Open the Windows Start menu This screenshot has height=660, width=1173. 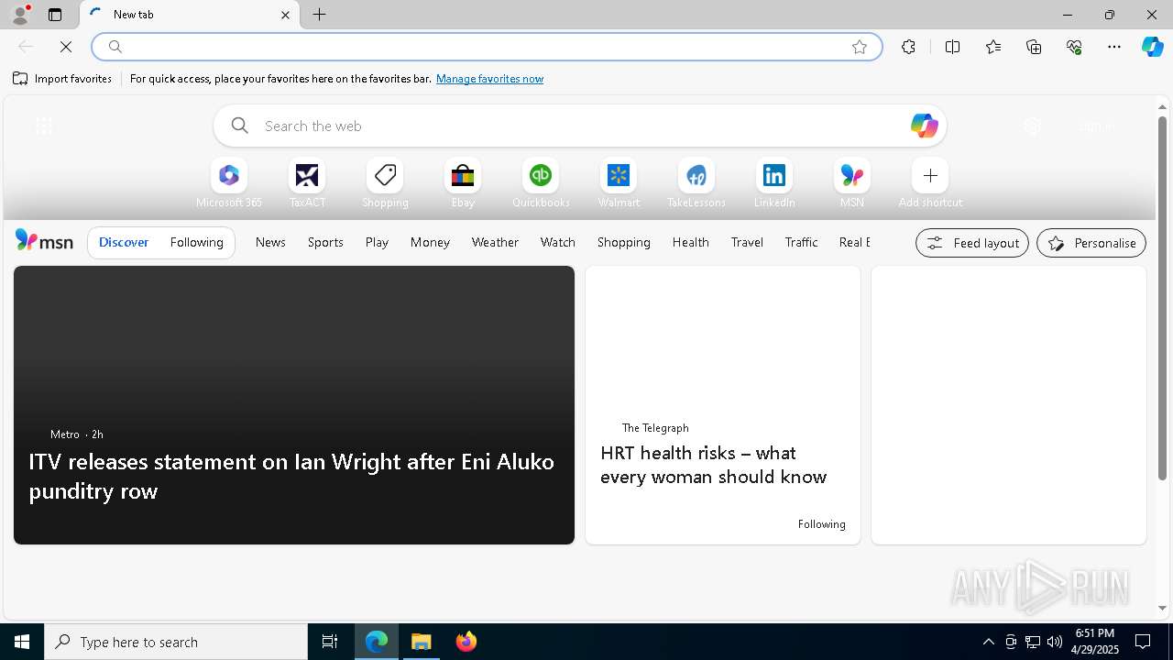22,642
